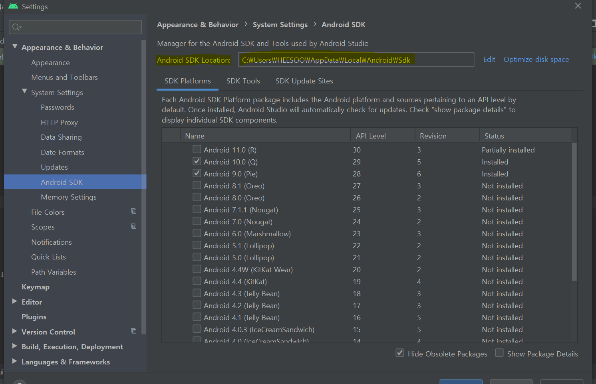The height and width of the screenshot is (384, 596).
Task: Collapse the Appearance & Behavior tree node
Action: (x=15, y=47)
